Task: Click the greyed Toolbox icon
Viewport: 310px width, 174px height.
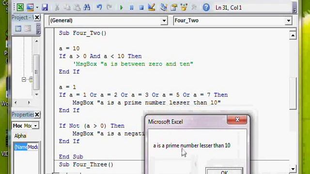Action: [194, 8]
